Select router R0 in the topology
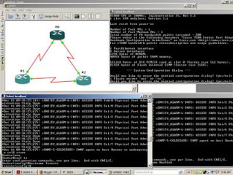The width and height of the screenshot is (233, 175). point(57,35)
